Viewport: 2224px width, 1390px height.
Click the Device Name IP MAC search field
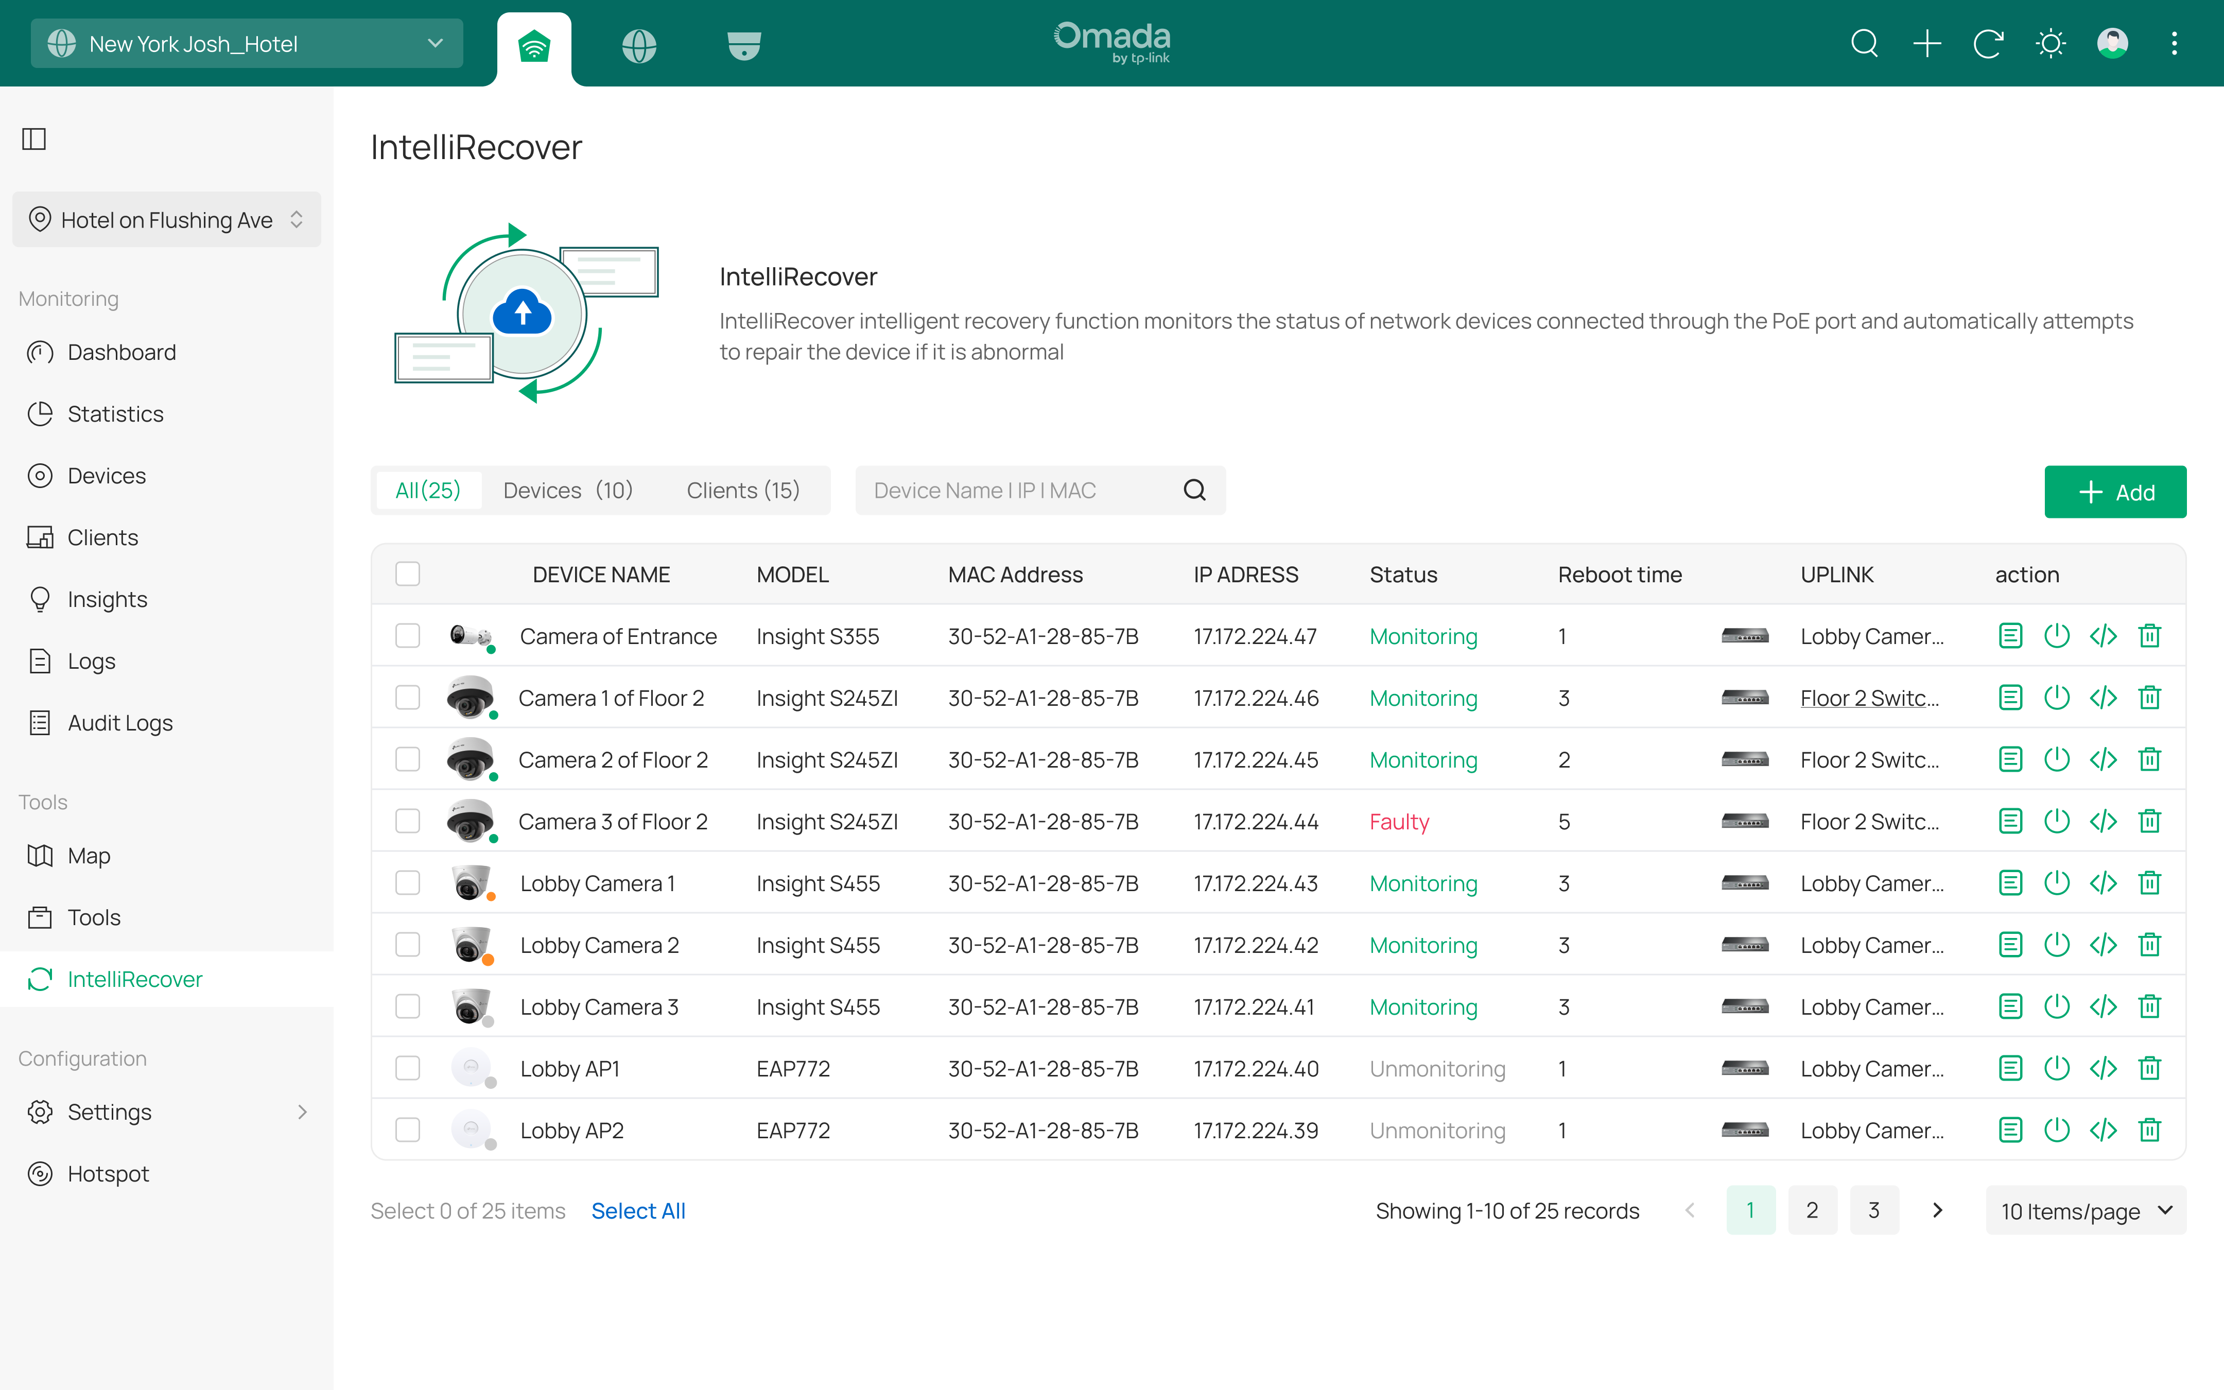tap(1020, 490)
